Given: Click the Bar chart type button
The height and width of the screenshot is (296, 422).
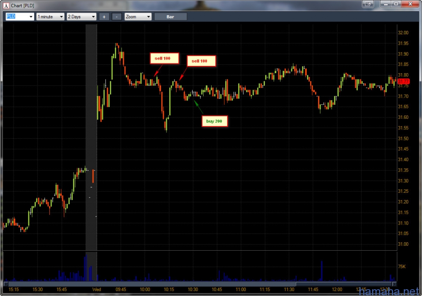Looking at the screenshot, I should (x=170, y=17).
